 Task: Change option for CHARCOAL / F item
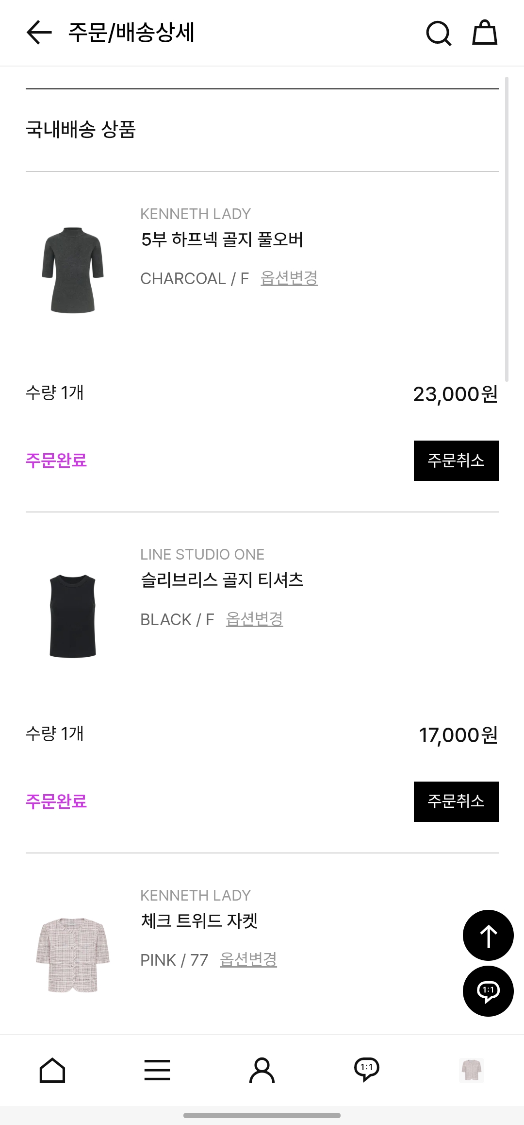coord(289,278)
